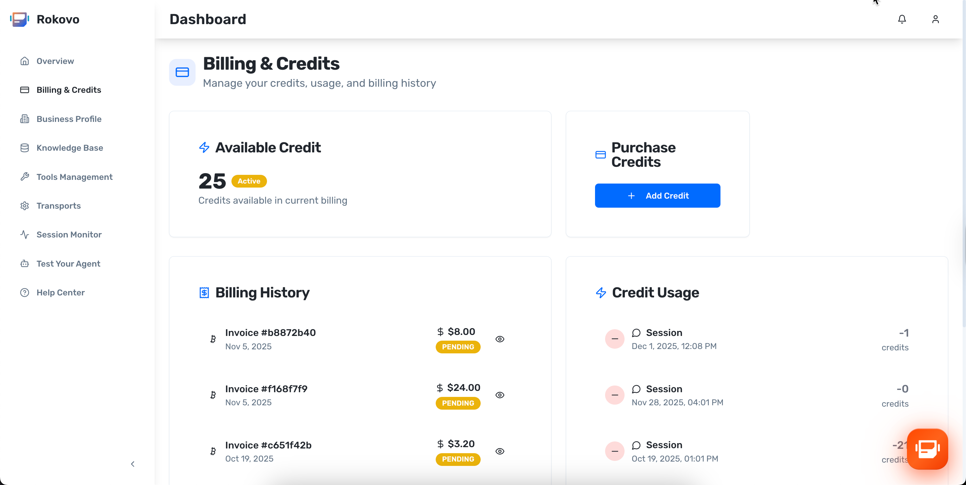Viewport: 966px width, 485px height.
Task: Click the Add Credit button
Action: coord(657,196)
